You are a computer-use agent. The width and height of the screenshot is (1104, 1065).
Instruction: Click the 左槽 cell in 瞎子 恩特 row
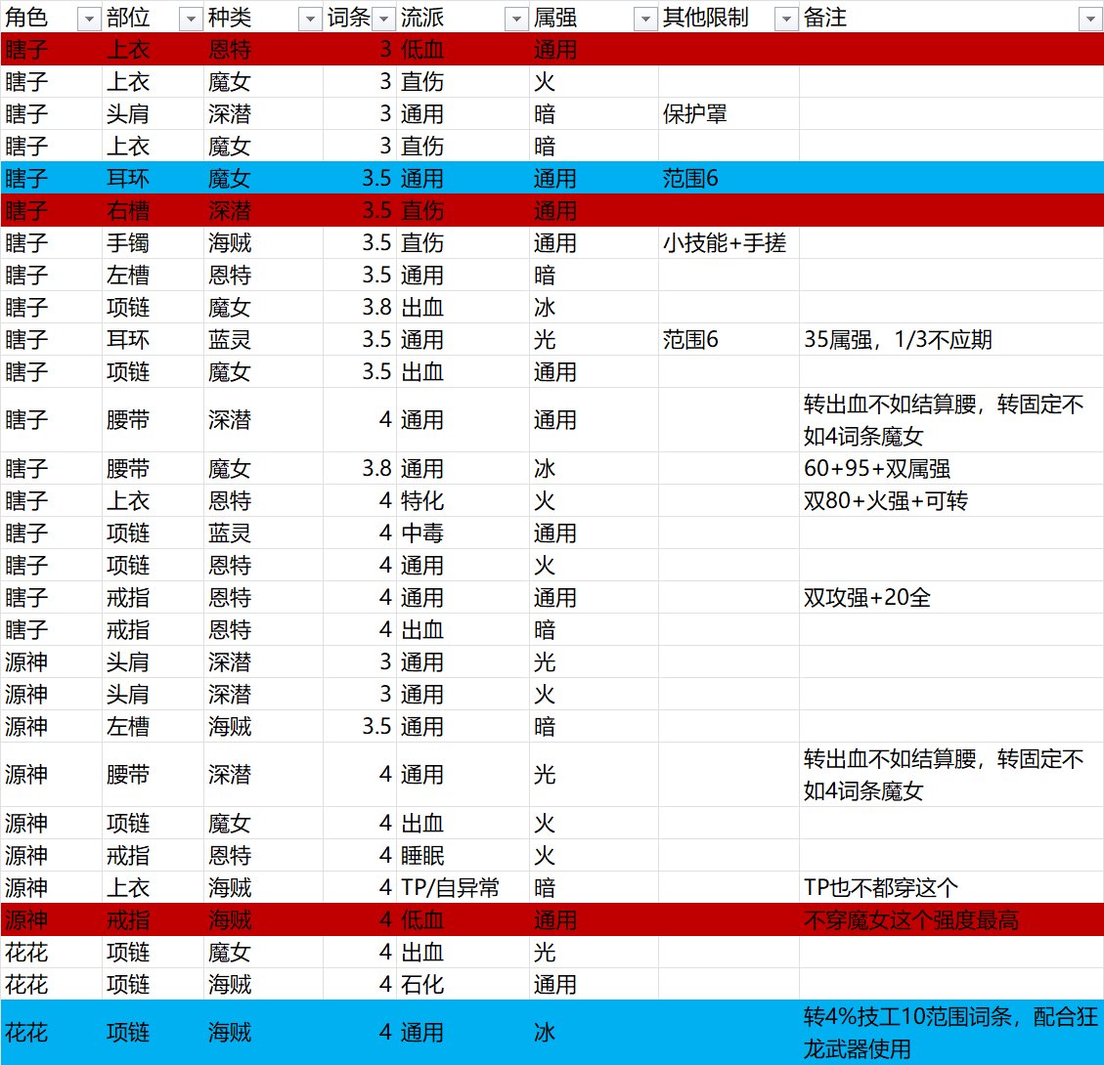pyautogui.click(x=153, y=275)
